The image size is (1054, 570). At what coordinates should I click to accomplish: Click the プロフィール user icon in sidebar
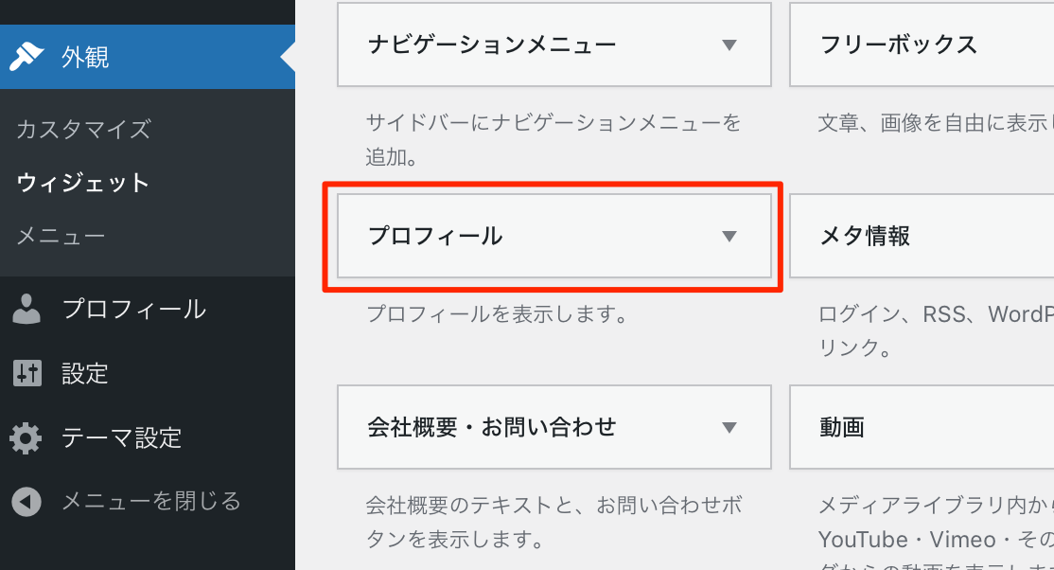tap(26, 310)
